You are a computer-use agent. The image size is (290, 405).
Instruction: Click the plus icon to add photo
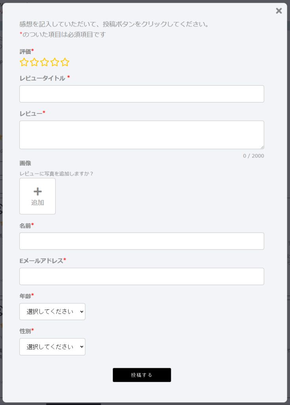tap(37, 191)
